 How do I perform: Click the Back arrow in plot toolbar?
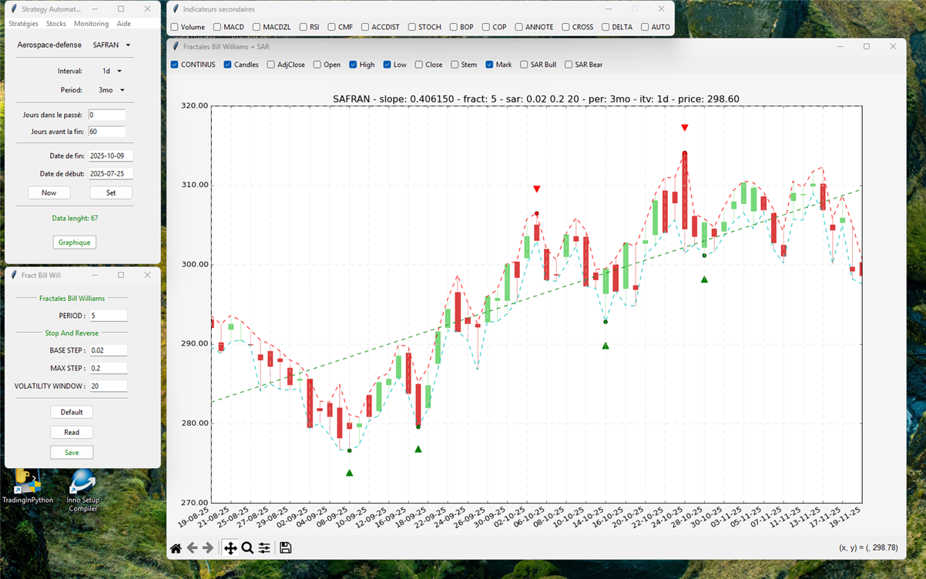pos(193,548)
